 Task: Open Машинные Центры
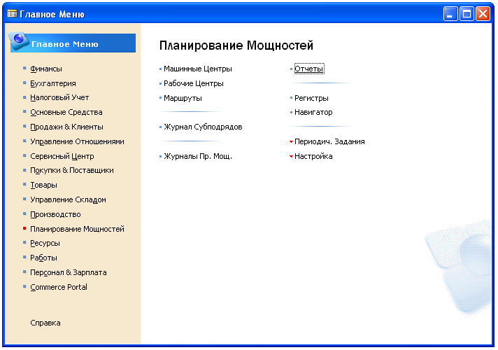(198, 69)
